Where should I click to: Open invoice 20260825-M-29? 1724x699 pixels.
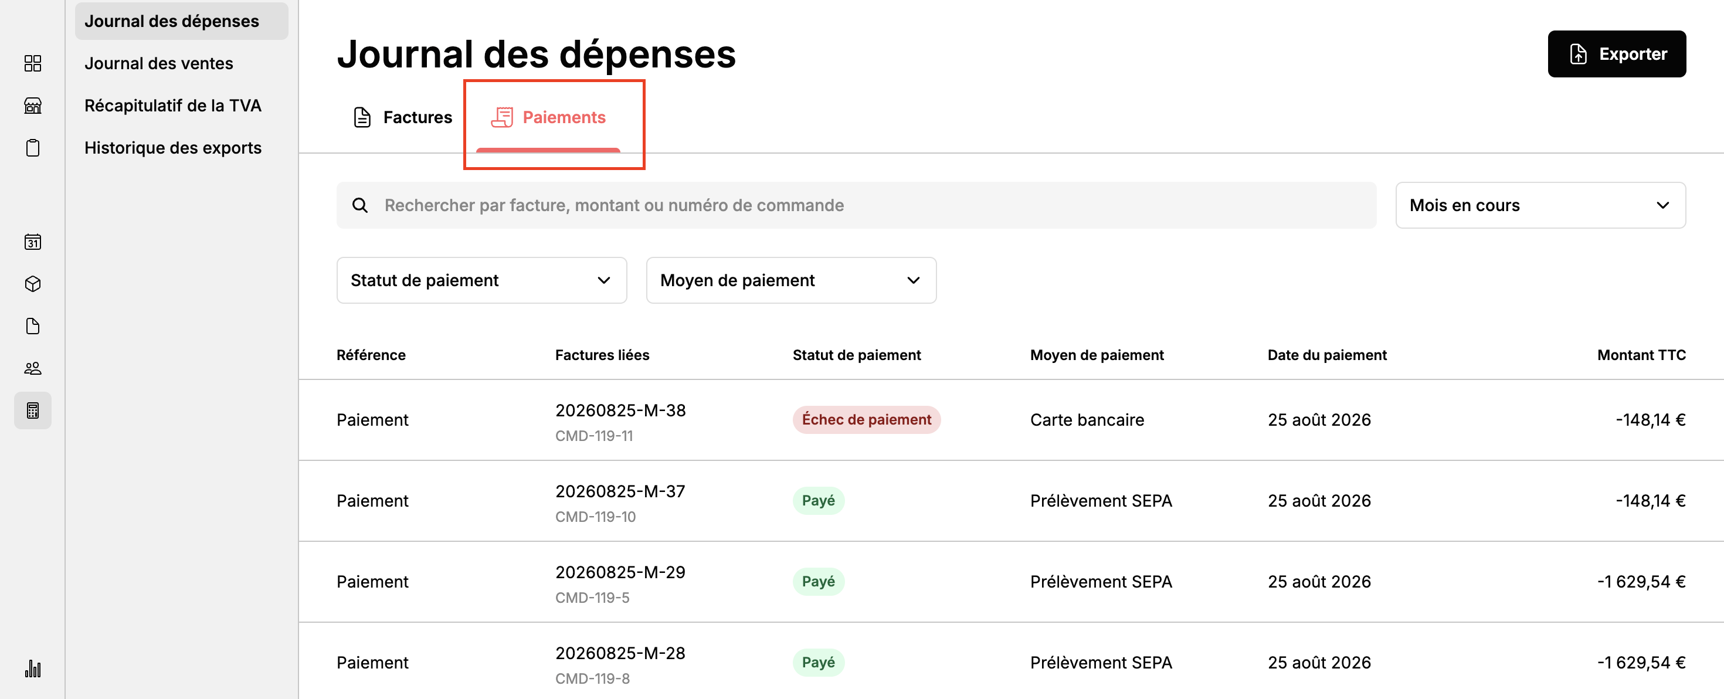pyautogui.click(x=620, y=572)
